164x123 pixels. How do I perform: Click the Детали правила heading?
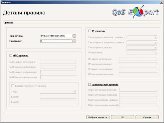[24, 13]
